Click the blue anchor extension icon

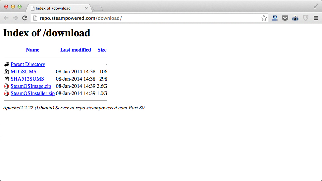(275, 18)
